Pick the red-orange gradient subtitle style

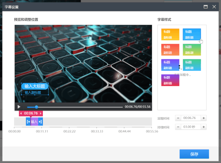tap(170, 50)
